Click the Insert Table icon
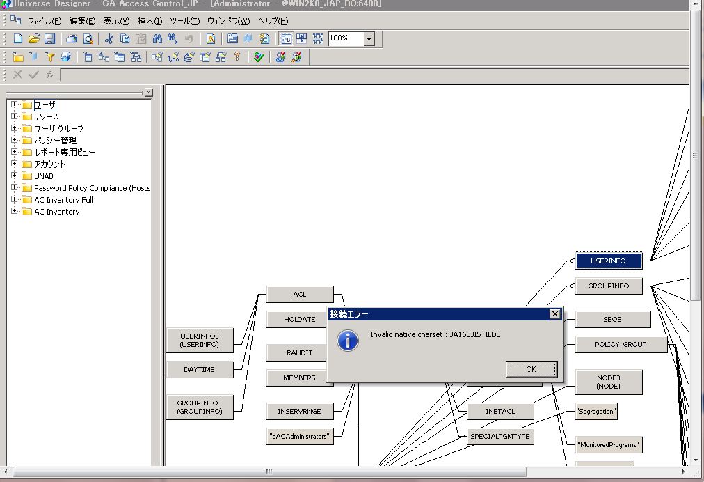704x482 pixels. (x=88, y=57)
